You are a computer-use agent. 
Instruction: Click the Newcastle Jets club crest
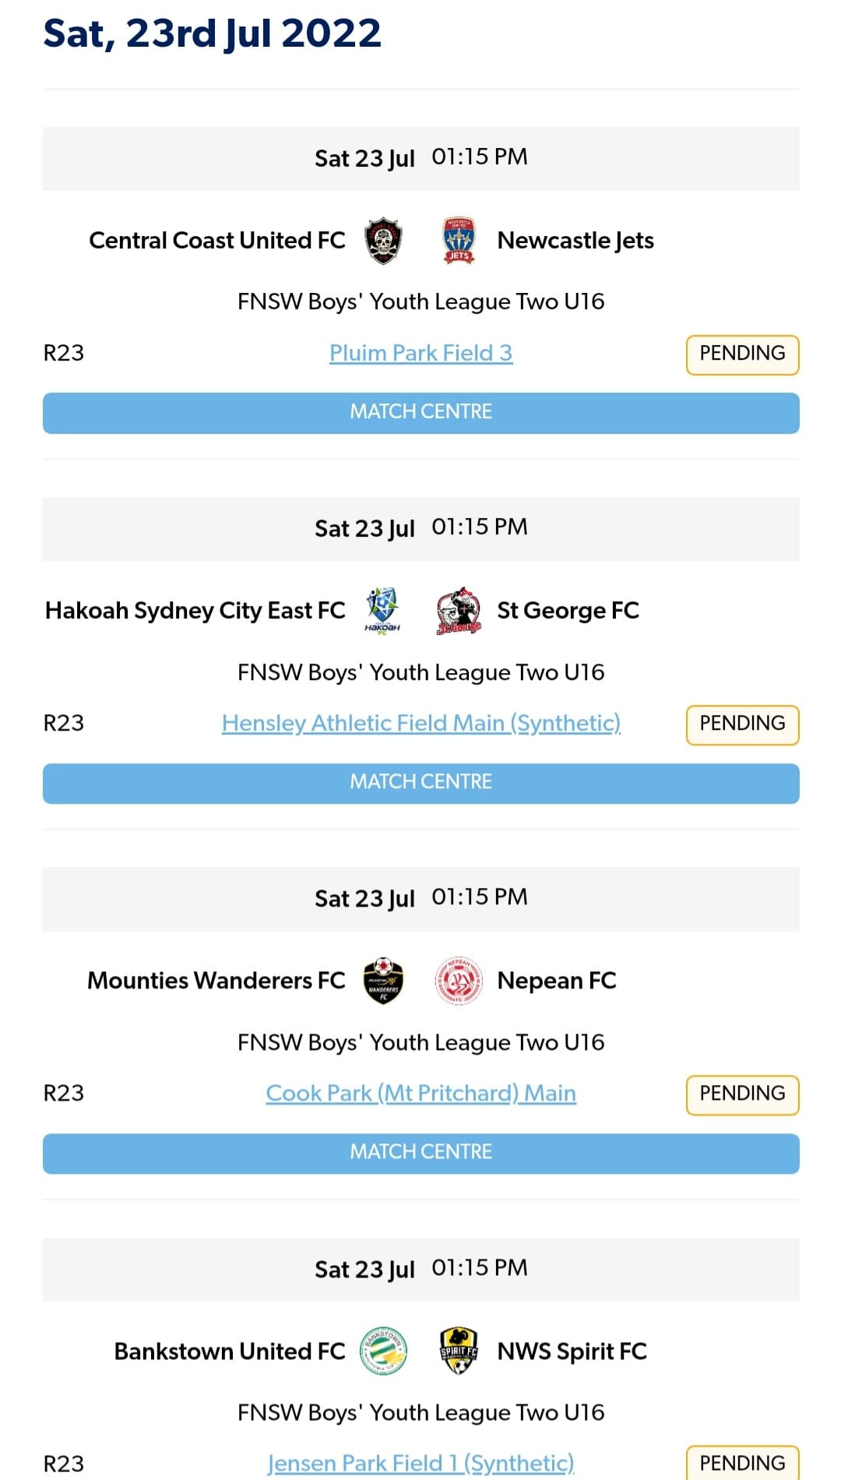pyautogui.click(x=459, y=240)
